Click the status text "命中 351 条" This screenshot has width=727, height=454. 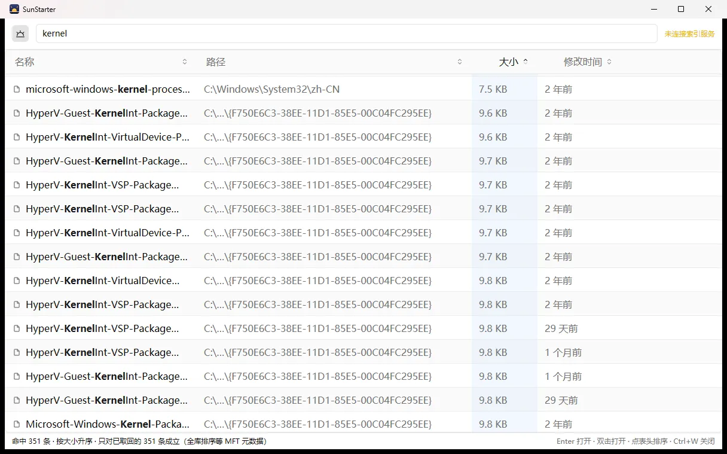(x=32, y=441)
